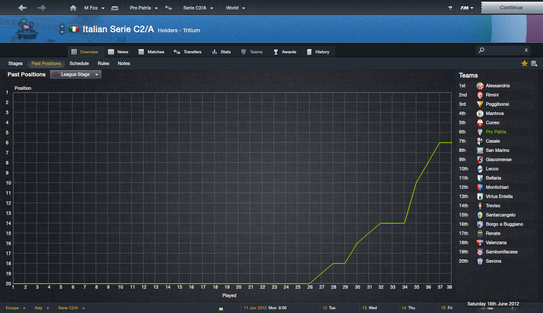Viewport: 543px width, 313px height.
Task: Click the Rimini club badge icon
Action: point(480,95)
